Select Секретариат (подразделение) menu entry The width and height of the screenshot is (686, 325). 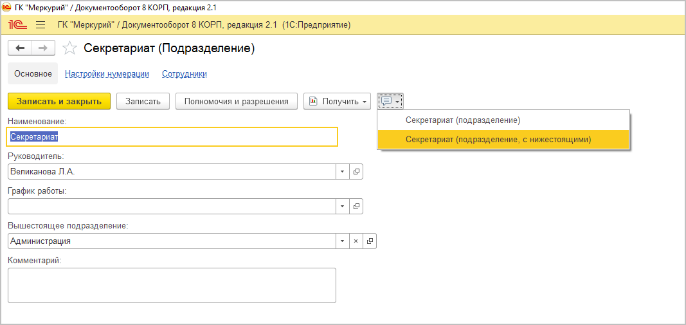(462, 120)
